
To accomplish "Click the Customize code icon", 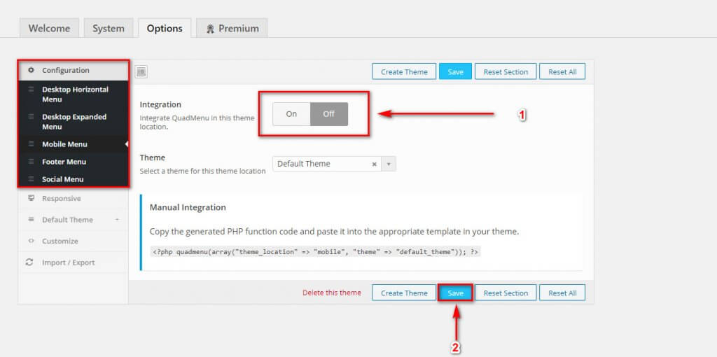I will pos(31,241).
